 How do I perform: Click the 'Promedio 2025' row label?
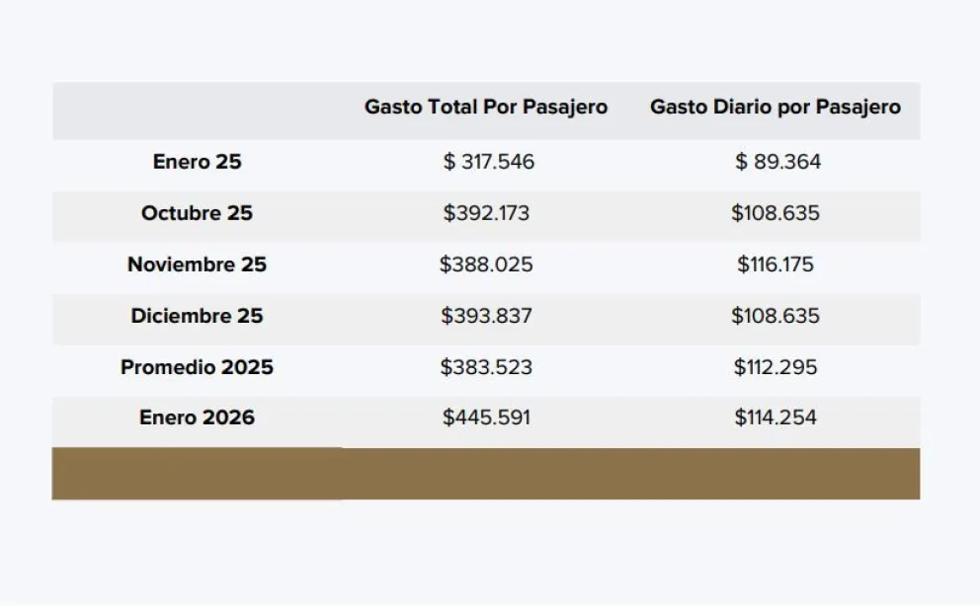point(197,367)
